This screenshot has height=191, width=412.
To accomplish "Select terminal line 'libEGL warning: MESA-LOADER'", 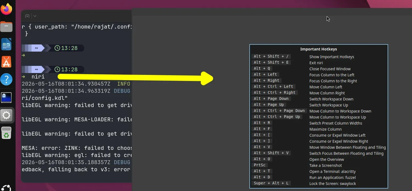I will point(77,119).
